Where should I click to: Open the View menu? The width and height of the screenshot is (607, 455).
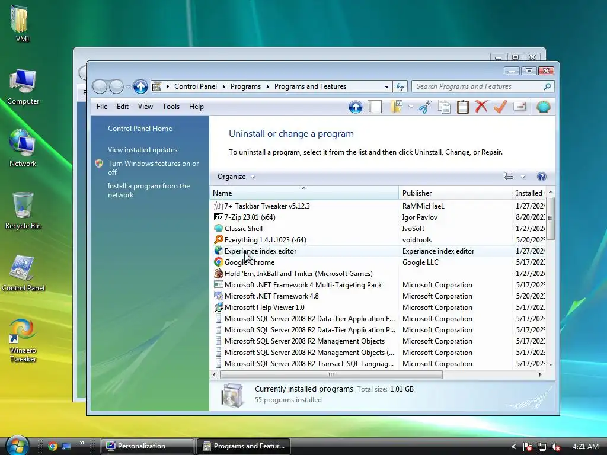tap(145, 107)
